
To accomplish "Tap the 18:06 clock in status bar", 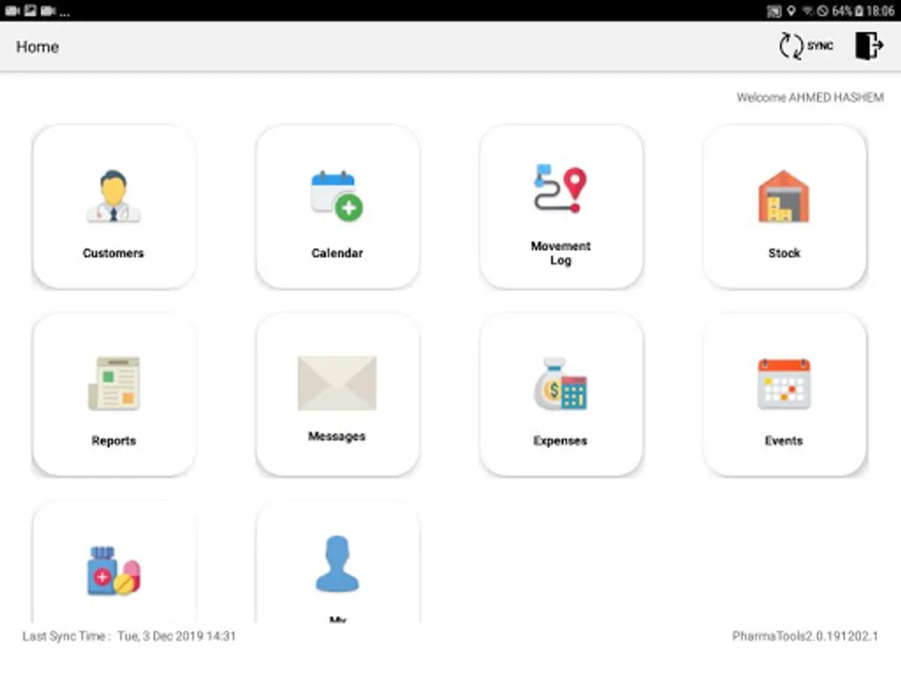I will click(880, 11).
